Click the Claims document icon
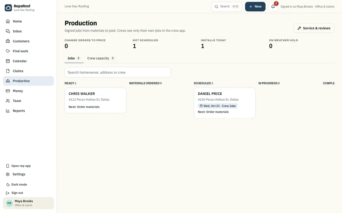 (x=8, y=71)
